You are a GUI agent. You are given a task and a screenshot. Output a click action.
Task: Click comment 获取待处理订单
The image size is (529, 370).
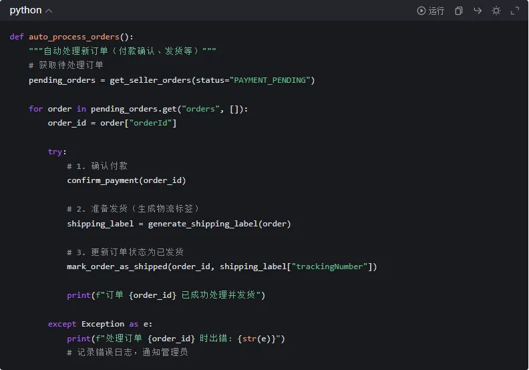66,65
